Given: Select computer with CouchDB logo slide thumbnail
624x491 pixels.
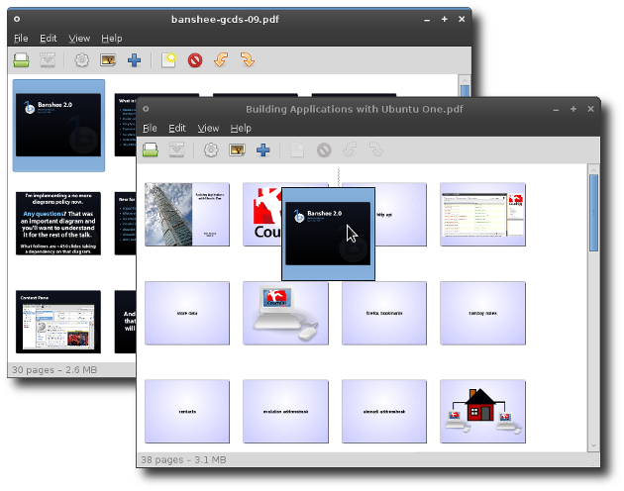Looking at the screenshot, I should point(285,313).
